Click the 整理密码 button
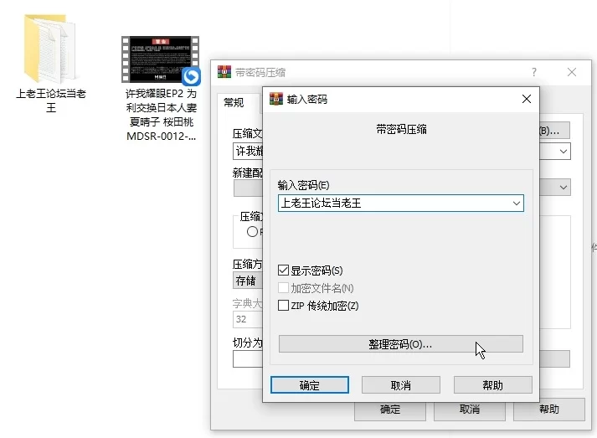The image size is (597, 438). [400, 344]
